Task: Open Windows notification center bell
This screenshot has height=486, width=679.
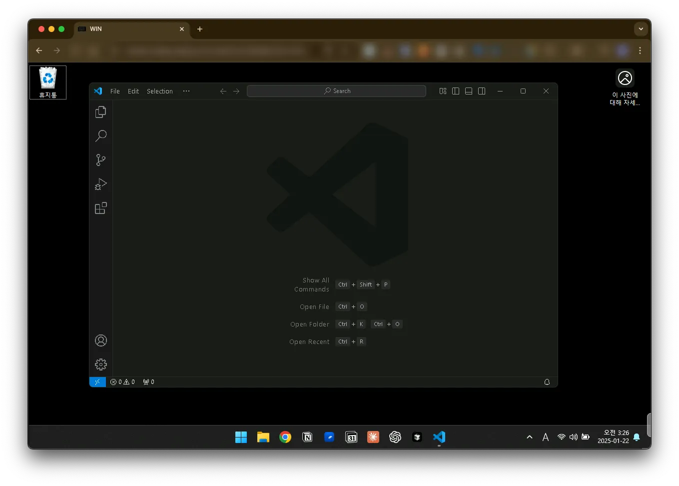Action: (637, 437)
